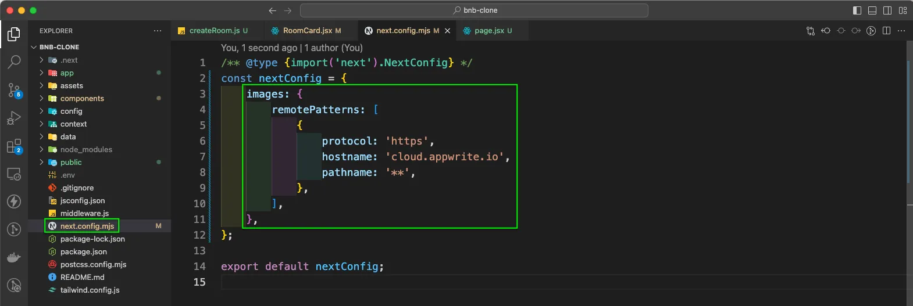Click the '1 author (You)' CodeLens
The height and width of the screenshot is (306, 913).
click(x=333, y=48)
